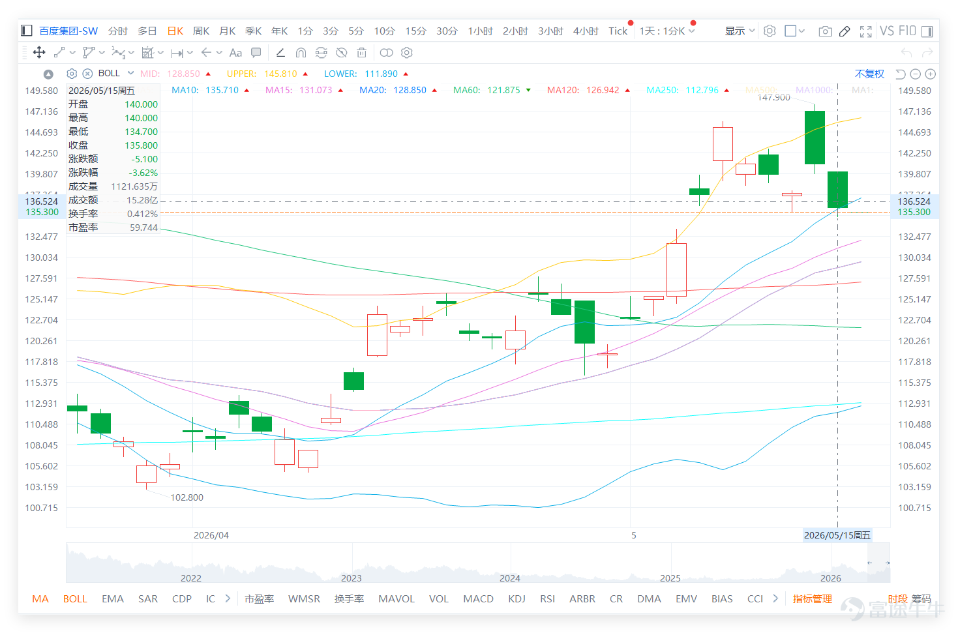
Task: Show more sub indicators chevron after CCI
Action: pos(775,598)
